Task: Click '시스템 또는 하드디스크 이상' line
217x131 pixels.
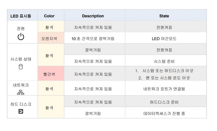Action: pos(164,71)
